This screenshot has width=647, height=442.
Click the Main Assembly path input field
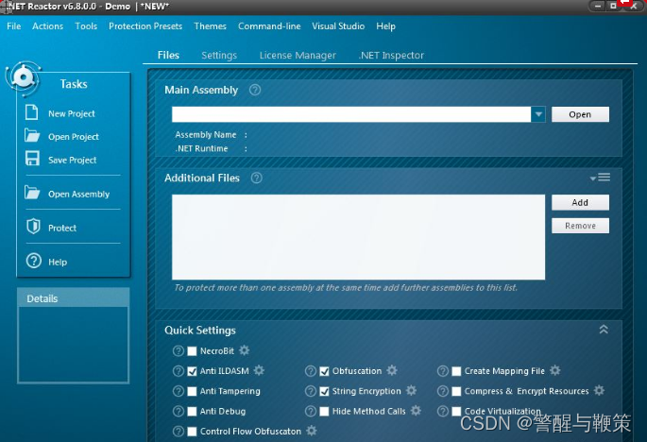click(x=351, y=114)
